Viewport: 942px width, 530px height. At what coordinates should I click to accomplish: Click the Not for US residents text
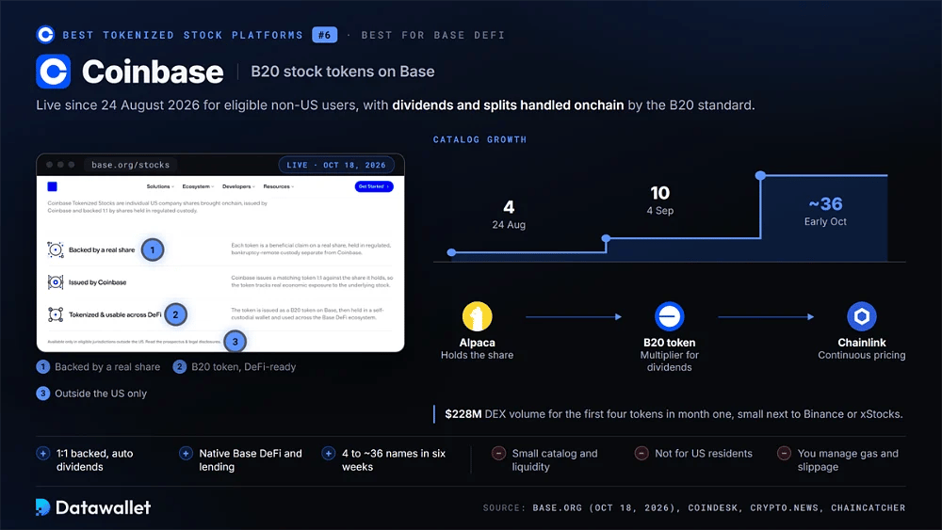coord(704,454)
